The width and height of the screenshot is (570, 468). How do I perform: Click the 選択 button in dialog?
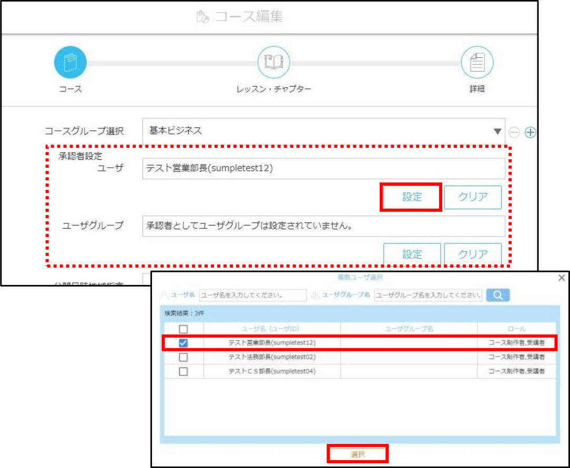(358, 454)
